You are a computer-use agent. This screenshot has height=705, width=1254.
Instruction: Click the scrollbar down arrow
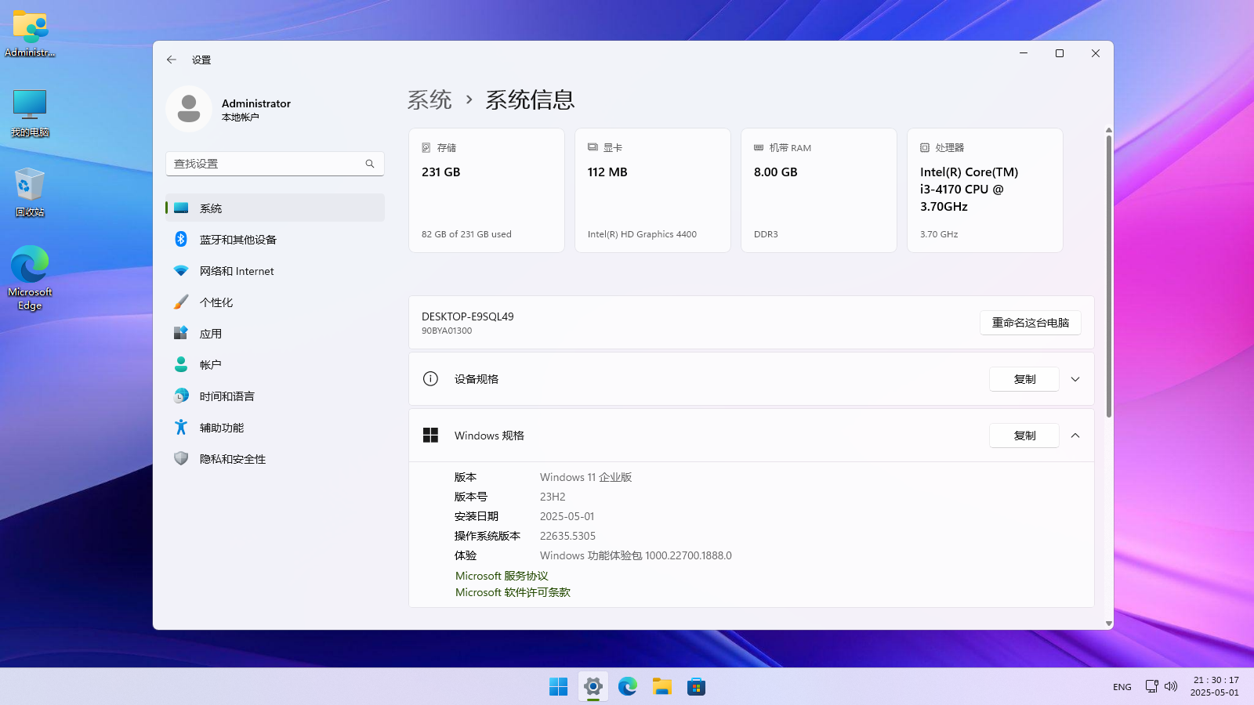click(1109, 624)
